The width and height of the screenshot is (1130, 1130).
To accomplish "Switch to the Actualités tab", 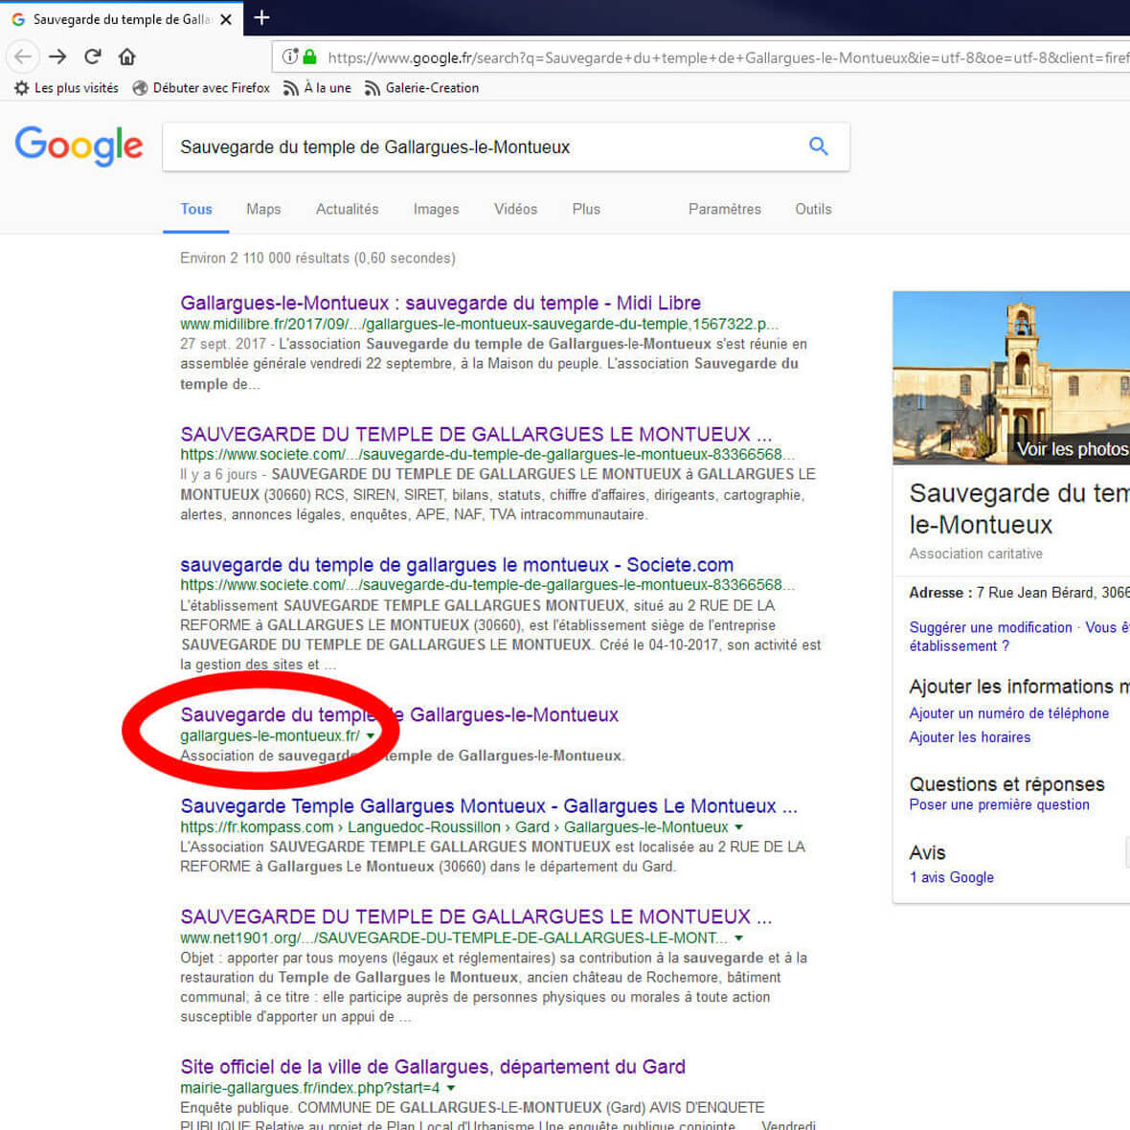I will (347, 209).
